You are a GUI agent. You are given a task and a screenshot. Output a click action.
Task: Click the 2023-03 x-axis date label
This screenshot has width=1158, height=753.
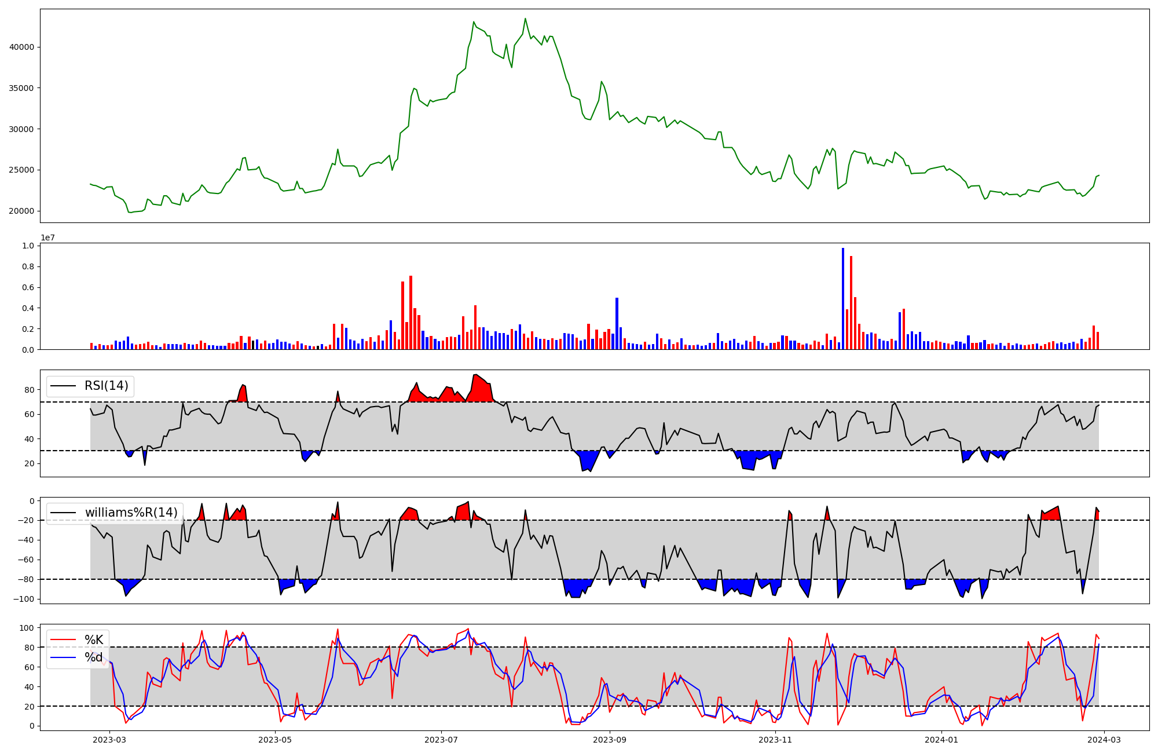(x=109, y=740)
